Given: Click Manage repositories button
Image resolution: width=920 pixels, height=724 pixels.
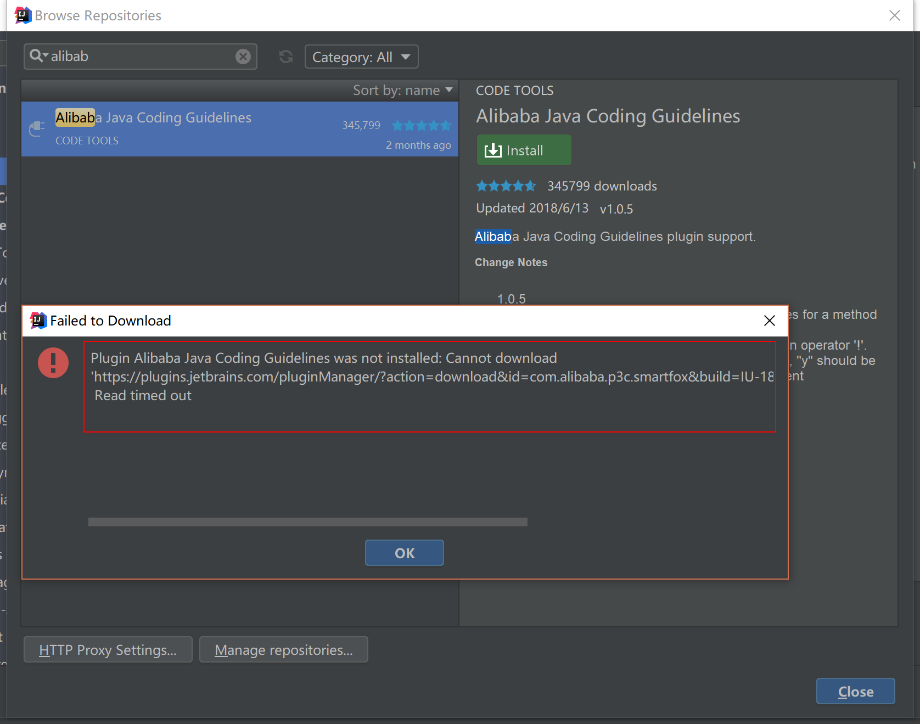Looking at the screenshot, I should [x=284, y=650].
